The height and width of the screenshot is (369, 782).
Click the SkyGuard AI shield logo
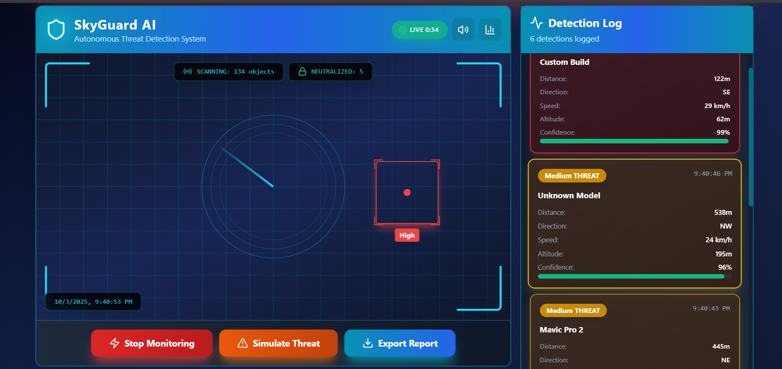click(56, 30)
